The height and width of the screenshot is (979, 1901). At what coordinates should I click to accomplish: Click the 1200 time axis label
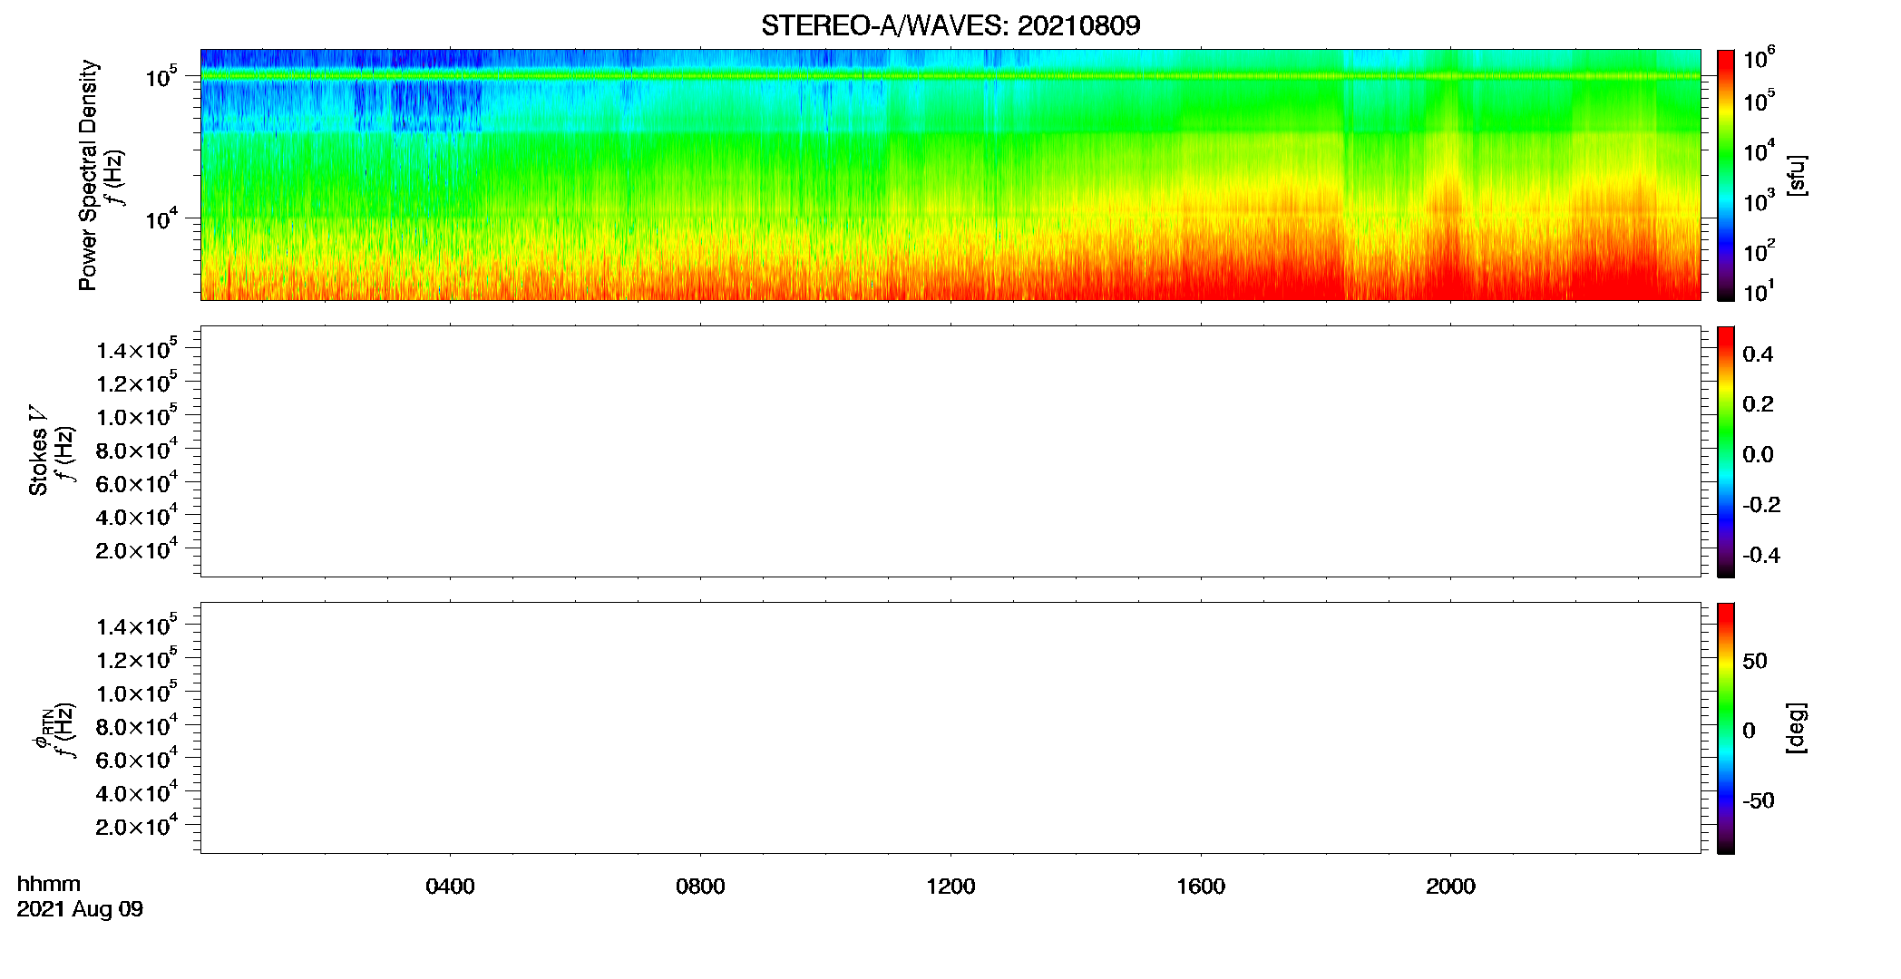coord(950,887)
